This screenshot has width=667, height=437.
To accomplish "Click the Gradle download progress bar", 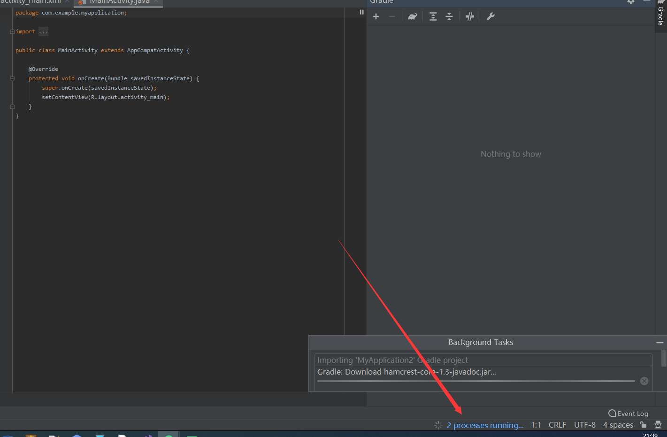I will click(476, 381).
